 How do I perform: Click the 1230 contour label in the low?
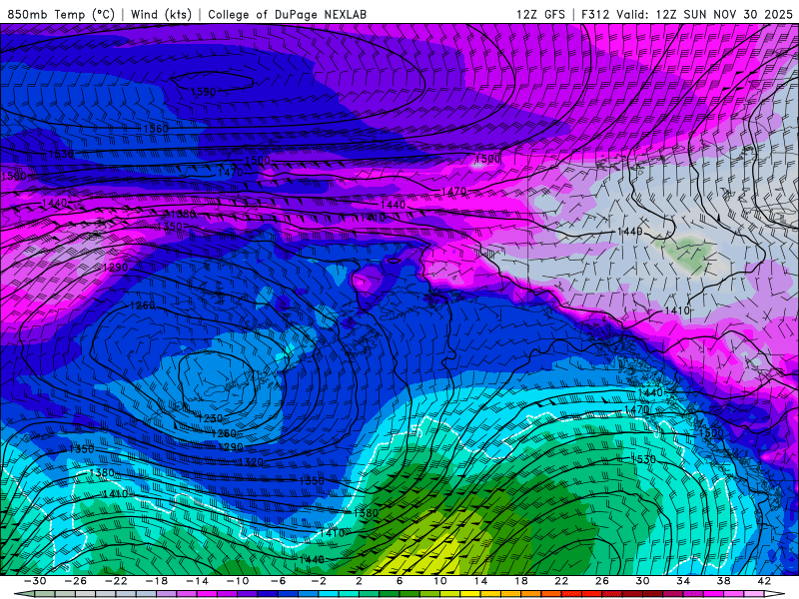click(x=210, y=418)
